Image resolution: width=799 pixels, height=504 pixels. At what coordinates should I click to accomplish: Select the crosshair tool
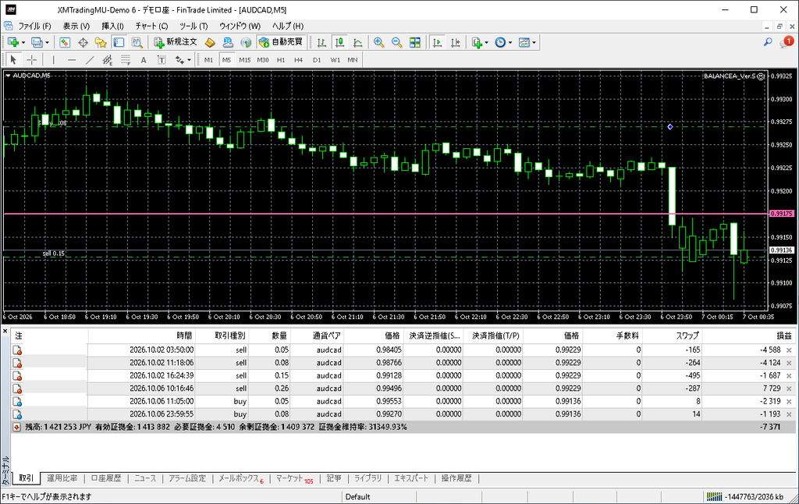pyautogui.click(x=32, y=60)
